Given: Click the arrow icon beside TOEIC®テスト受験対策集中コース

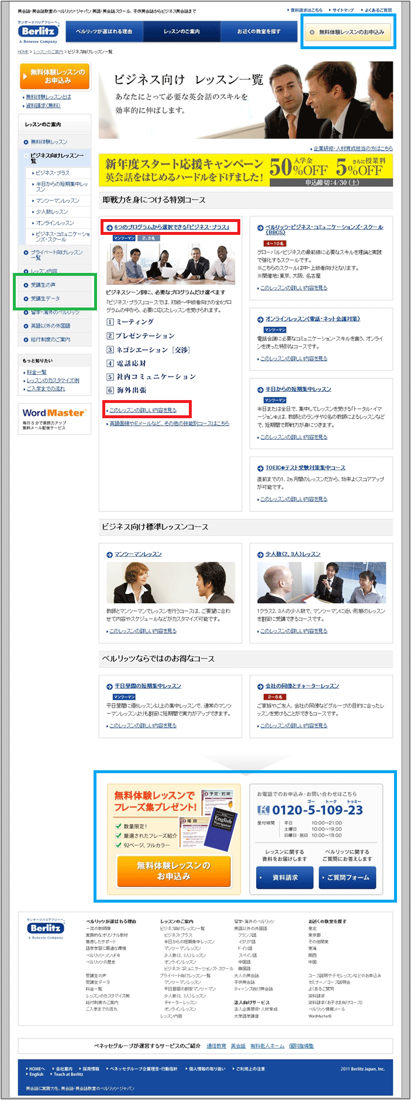Looking at the screenshot, I should (x=260, y=468).
